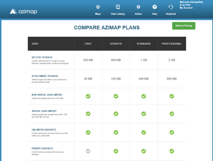Click the grey Private Datasets checkmark for Free
Screen dimensions: 213x161
pos(88,151)
